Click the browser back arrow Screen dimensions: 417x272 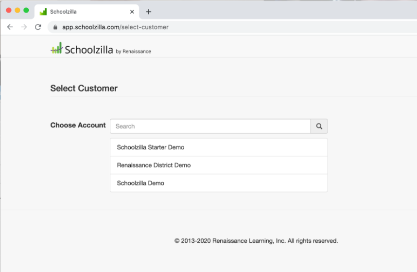click(10, 27)
